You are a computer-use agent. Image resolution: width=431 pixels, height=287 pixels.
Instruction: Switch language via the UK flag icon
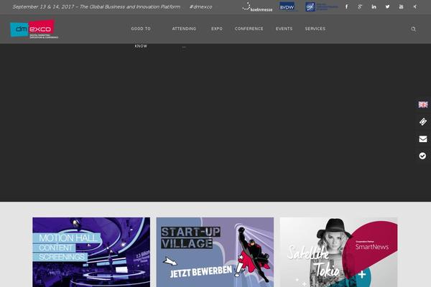tap(423, 104)
